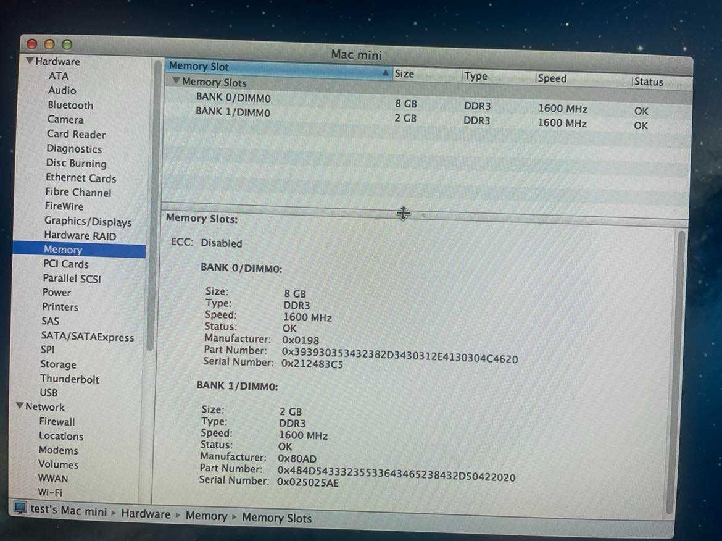The height and width of the screenshot is (541, 722).
Task: Click the 2 GB size cell in the table
Action: [x=405, y=119]
